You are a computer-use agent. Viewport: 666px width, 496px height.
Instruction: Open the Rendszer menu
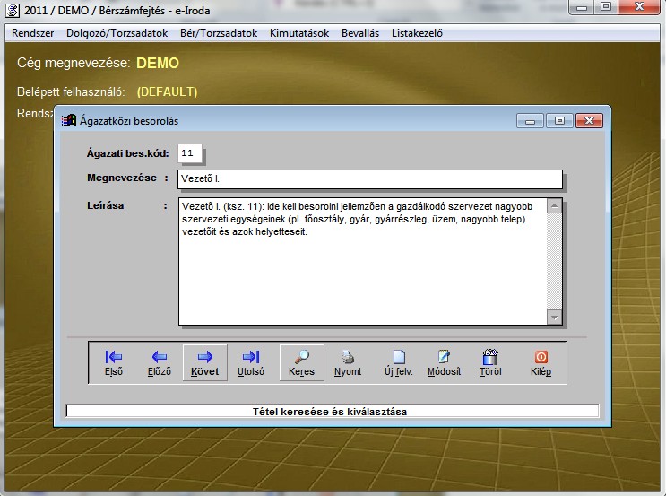pos(33,33)
